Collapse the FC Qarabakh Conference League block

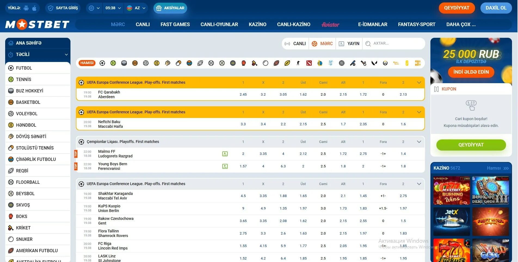point(419,82)
